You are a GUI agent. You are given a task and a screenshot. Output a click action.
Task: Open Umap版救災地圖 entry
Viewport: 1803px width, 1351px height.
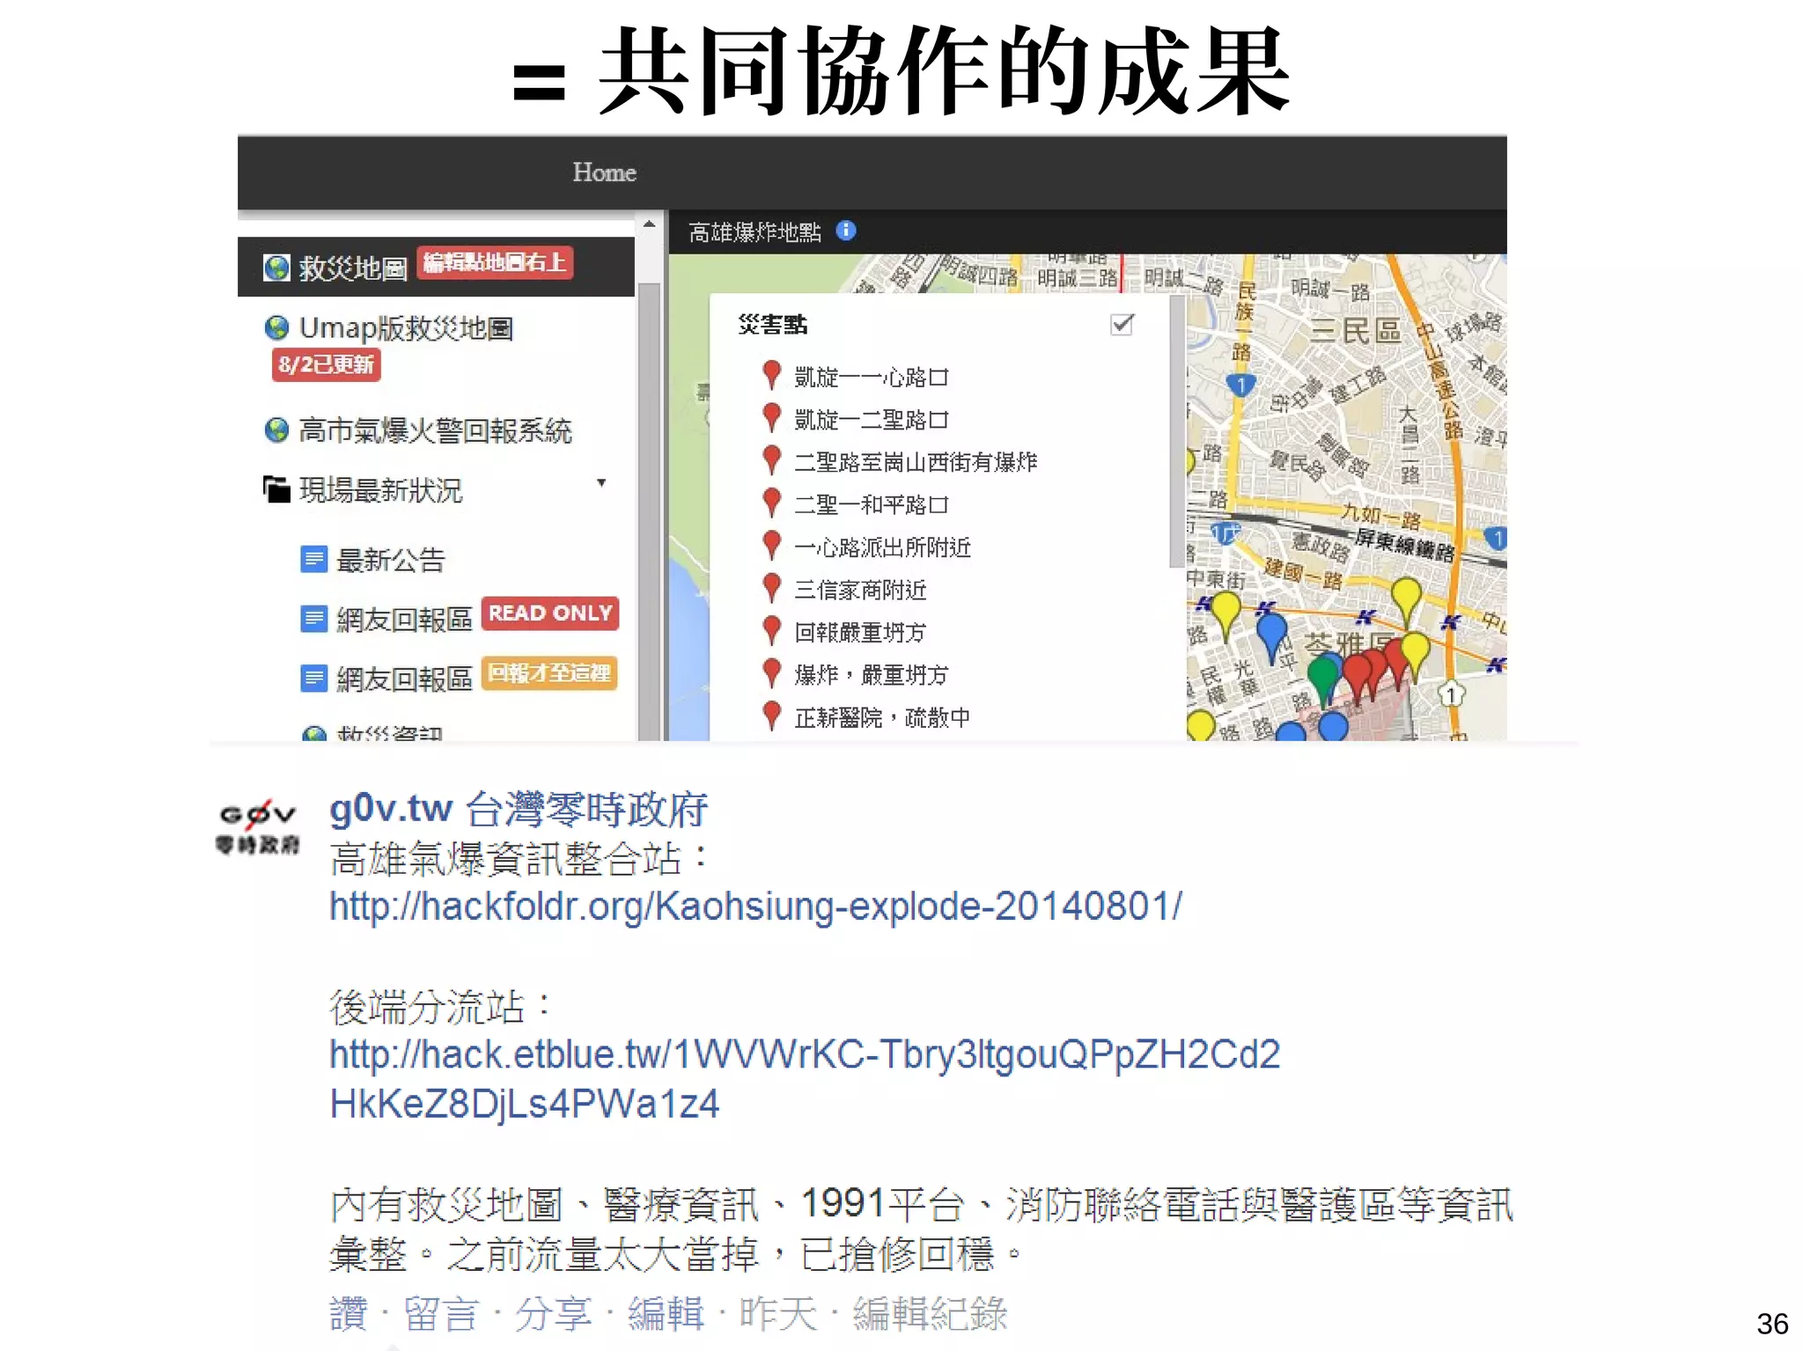(406, 328)
